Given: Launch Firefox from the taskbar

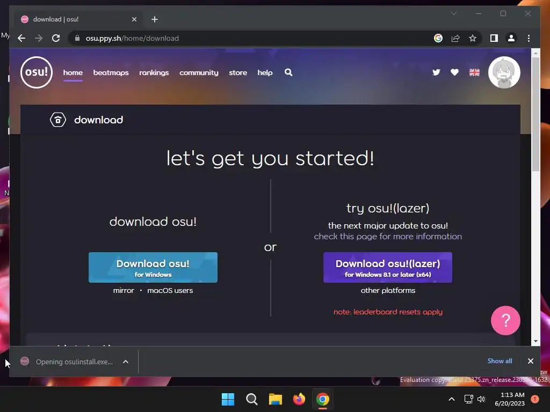Looking at the screenshot, I should point(299,399).
